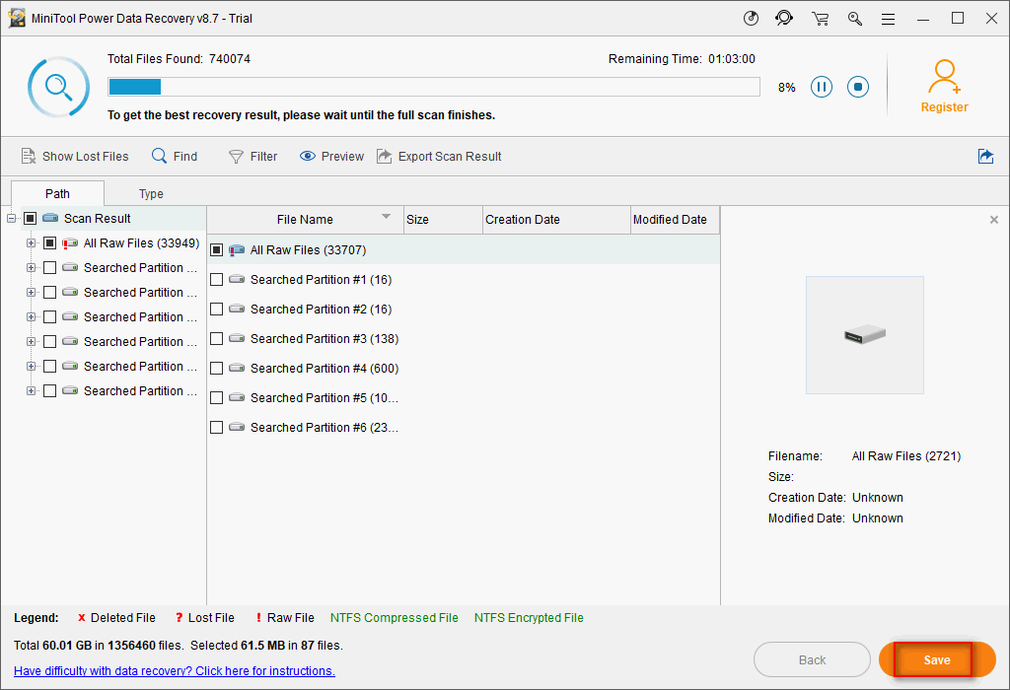Expand the All Raw Files (33949) node
This screenshot has width=1010, height=690.
[31, 243]
